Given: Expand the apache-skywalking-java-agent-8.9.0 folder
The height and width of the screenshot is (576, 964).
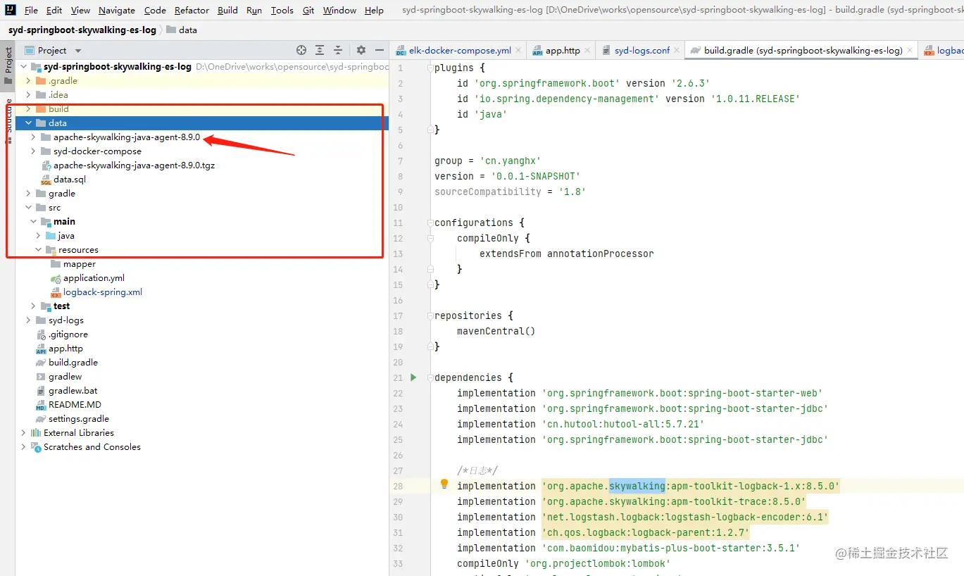Looking at the screenshot, I should pyautogui.click(x=33, y=137).
